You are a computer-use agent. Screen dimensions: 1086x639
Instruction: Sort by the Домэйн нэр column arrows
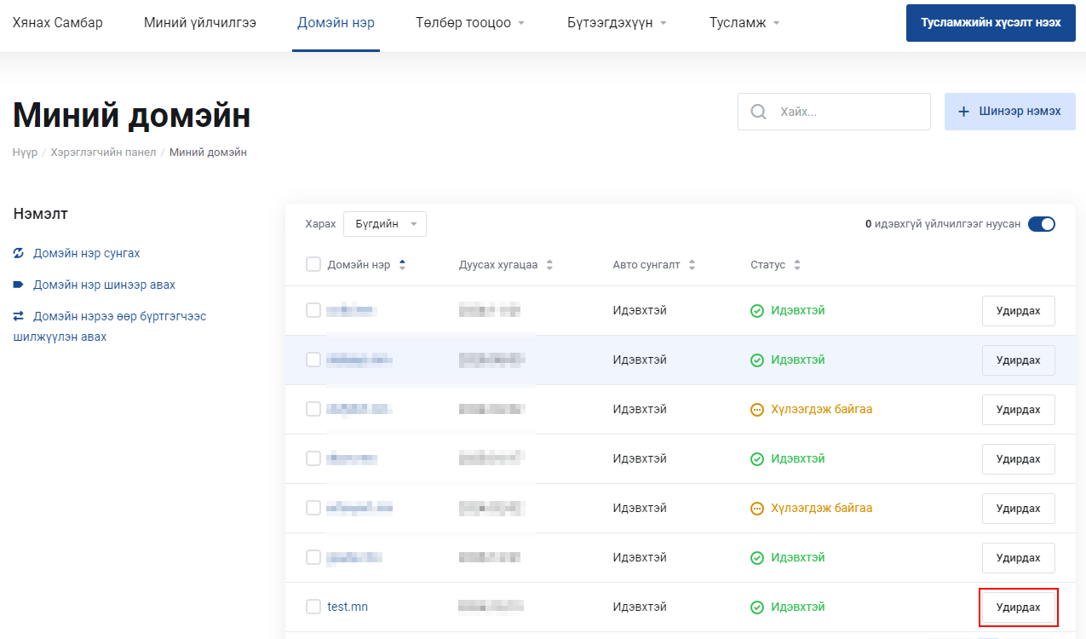coord(402,265)
